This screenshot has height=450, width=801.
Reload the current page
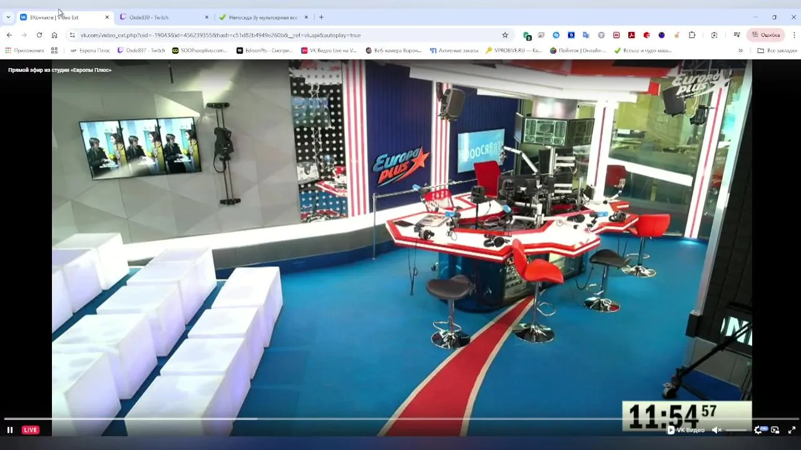coord(39,35)
